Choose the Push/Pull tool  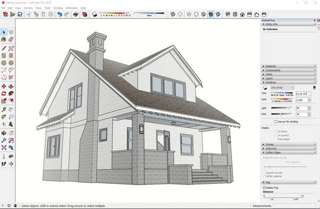(x=11, y=86)
